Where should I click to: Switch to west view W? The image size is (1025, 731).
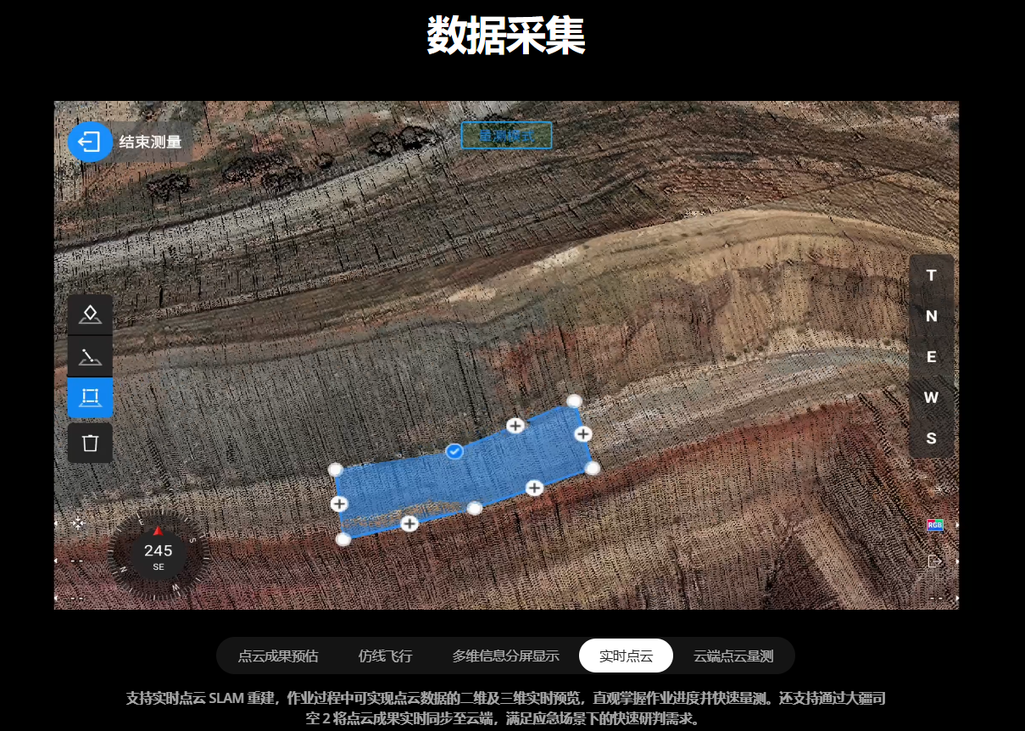click(x=931, y=398)
